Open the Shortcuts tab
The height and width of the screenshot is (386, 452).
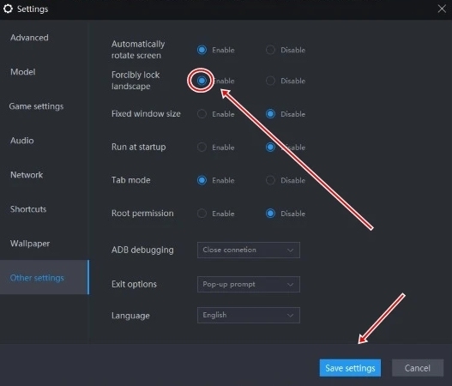pyautogui.click(x=28, y=209)
